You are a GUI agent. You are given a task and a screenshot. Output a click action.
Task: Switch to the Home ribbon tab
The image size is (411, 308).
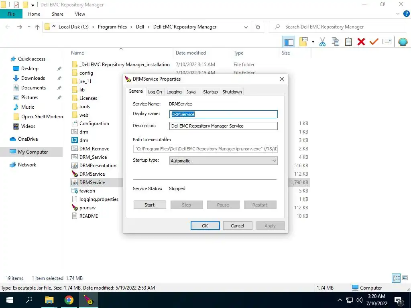(x=34, y=14)
